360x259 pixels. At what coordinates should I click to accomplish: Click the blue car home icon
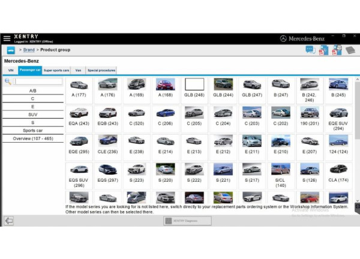coord(10,50)
